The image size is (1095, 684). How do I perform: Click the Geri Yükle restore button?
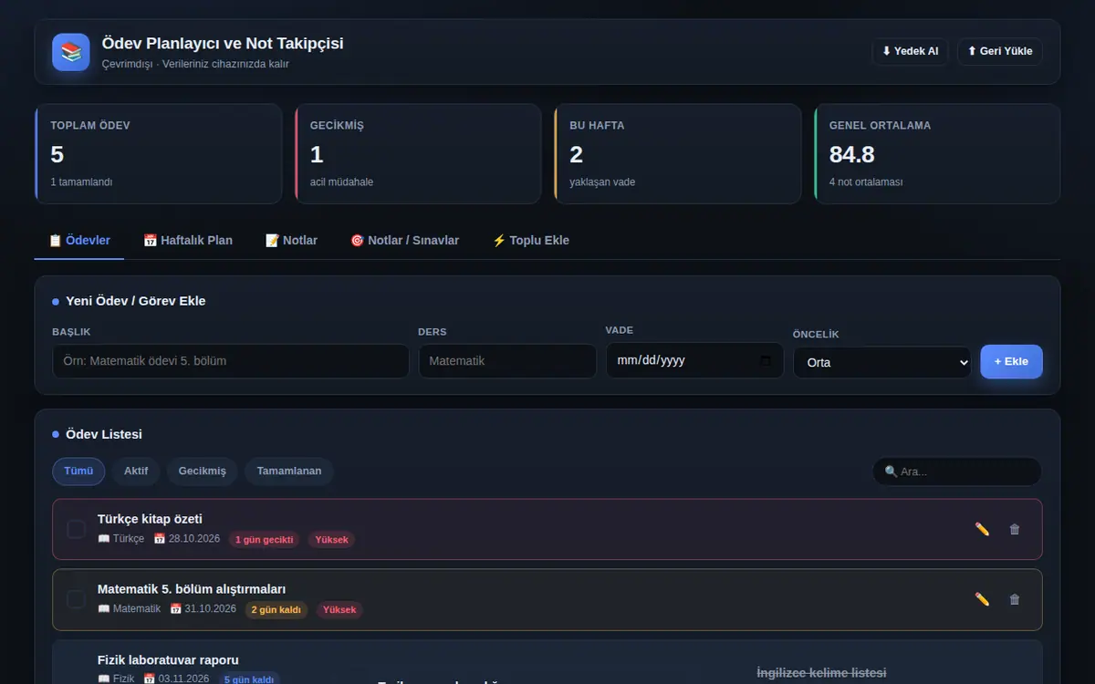click(x=1000, y=51)
